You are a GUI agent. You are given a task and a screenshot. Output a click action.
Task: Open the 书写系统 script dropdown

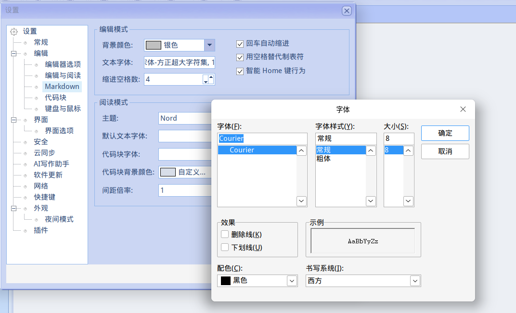tap(415, 281)
